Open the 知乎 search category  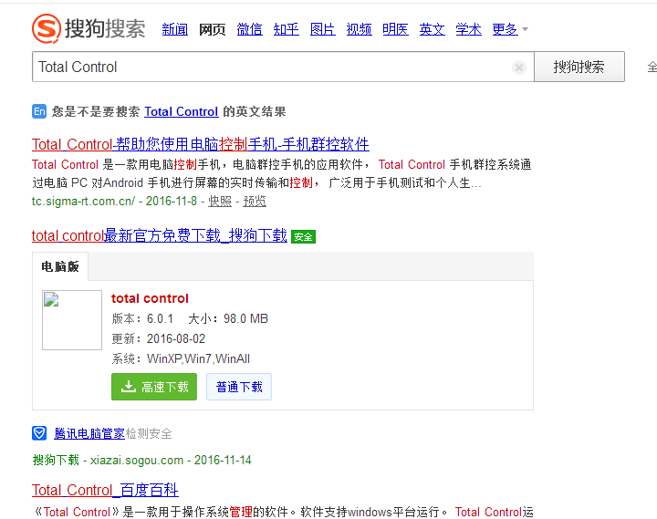(286, 29)
